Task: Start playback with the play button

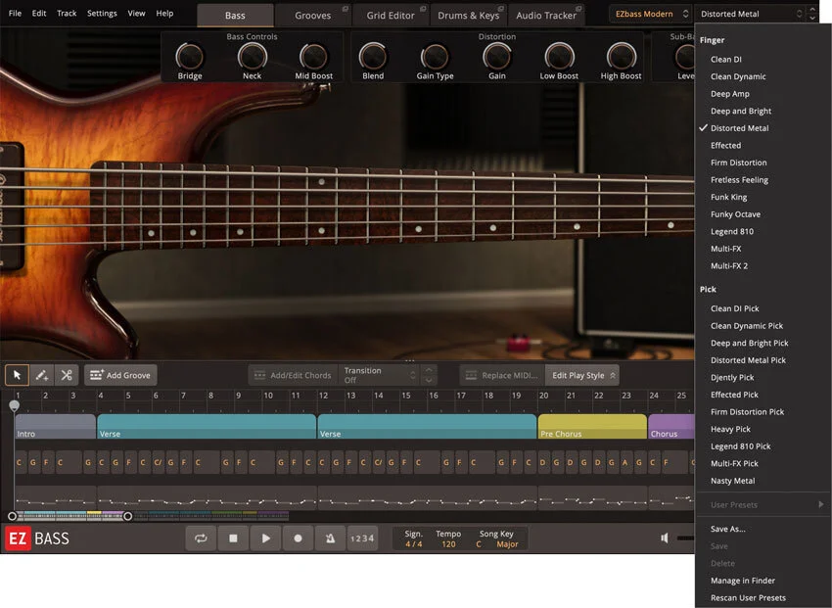Action: (265, 538)
